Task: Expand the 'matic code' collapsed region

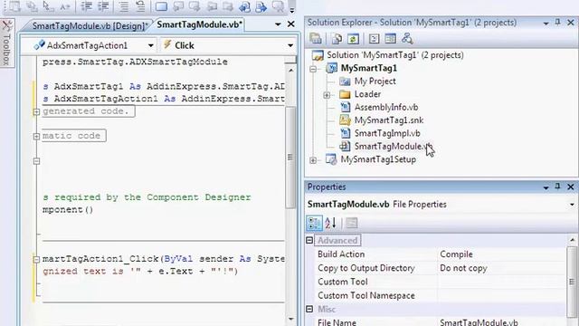Action: tap(36, 137)
